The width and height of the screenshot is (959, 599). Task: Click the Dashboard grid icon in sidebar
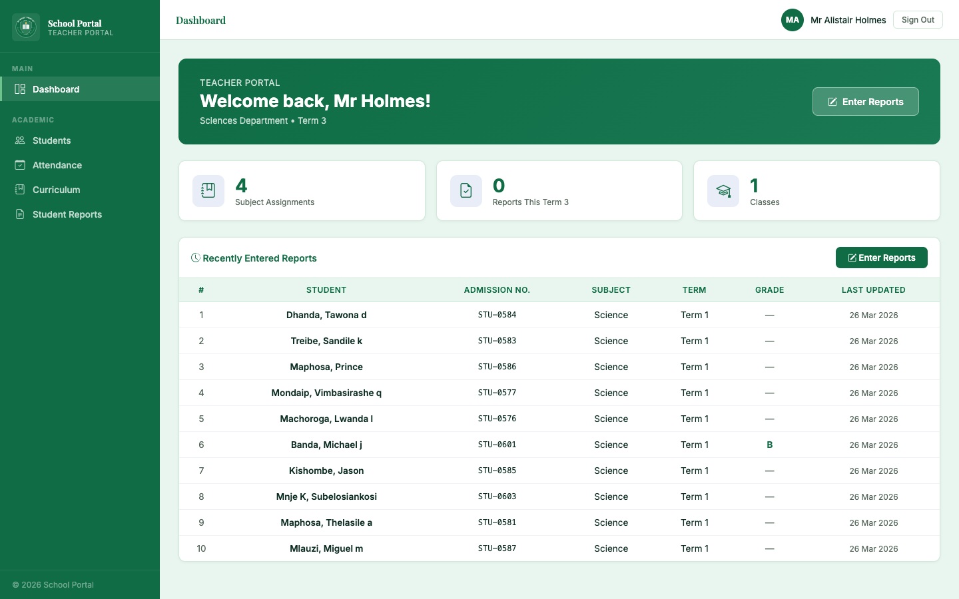click(x=19, y=89)
